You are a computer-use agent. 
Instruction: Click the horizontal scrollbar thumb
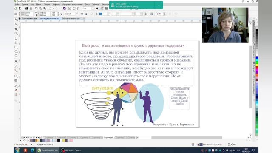[x=187, y=138]
